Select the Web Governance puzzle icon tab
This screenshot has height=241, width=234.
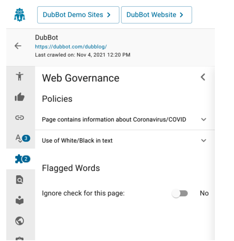[23, 159]
